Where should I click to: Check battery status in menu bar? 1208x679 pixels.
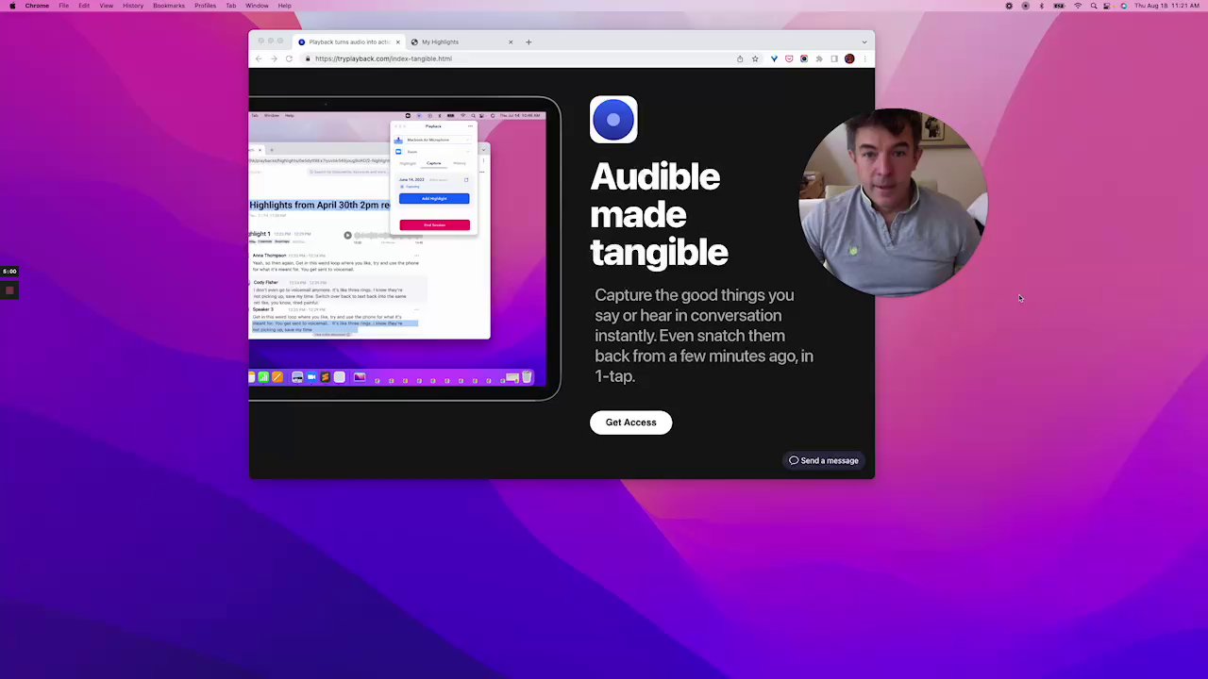click(1060, 6)
